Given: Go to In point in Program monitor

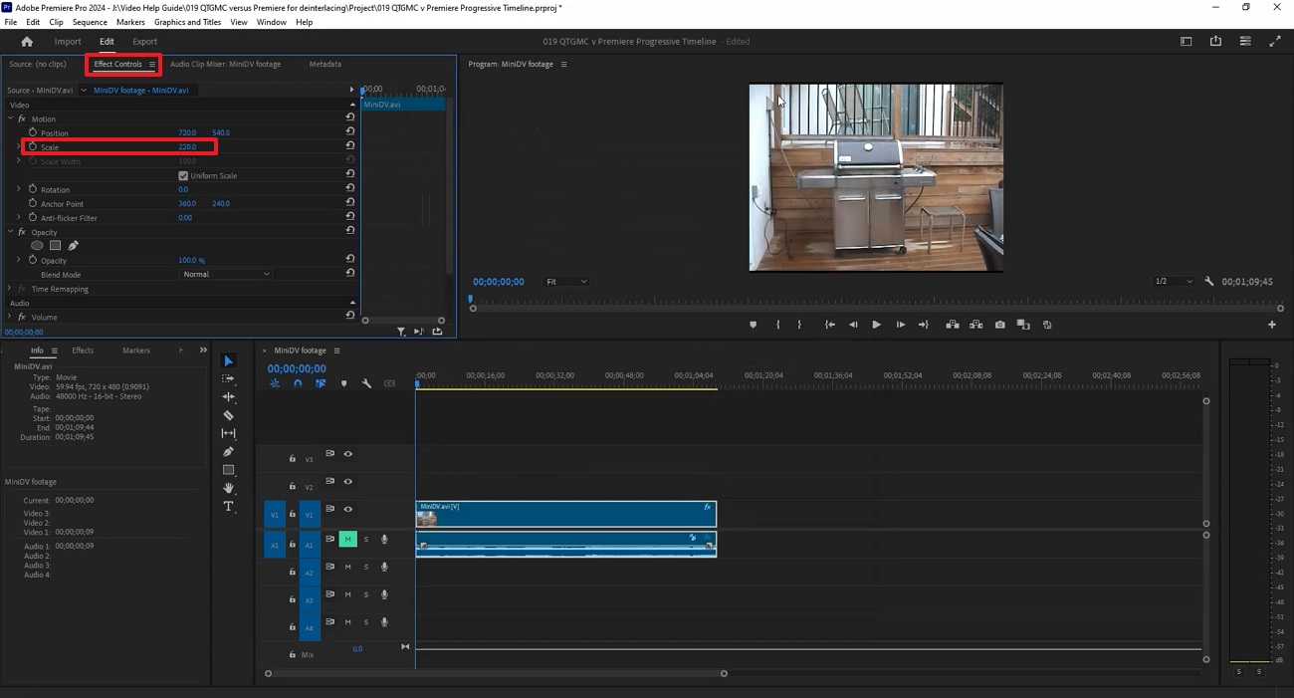Looking at the screenshot, I should pos(829,325).
